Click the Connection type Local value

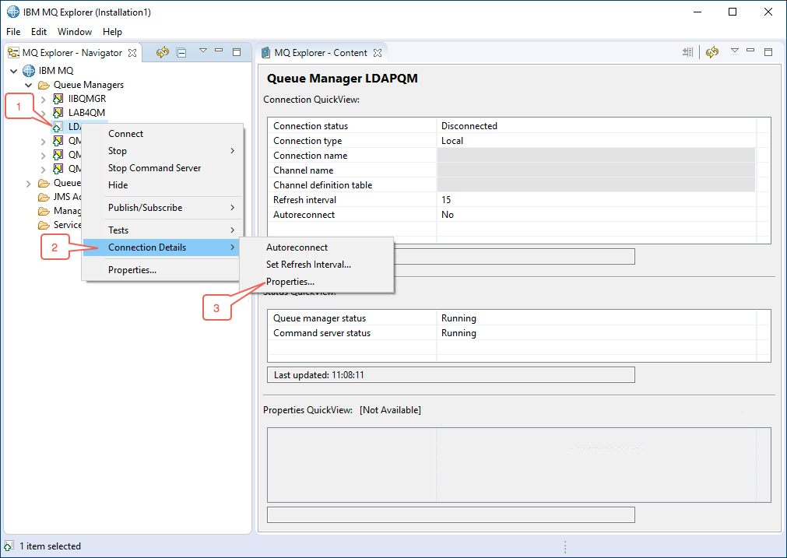(451, 141)
